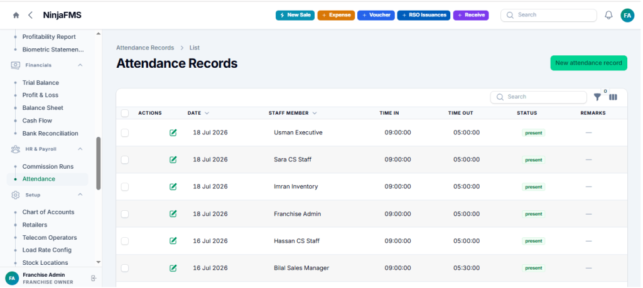This screenshot has height=288, width=643.
Task: Edit the Imran Inventory attendance record
Action: point(173,187)
